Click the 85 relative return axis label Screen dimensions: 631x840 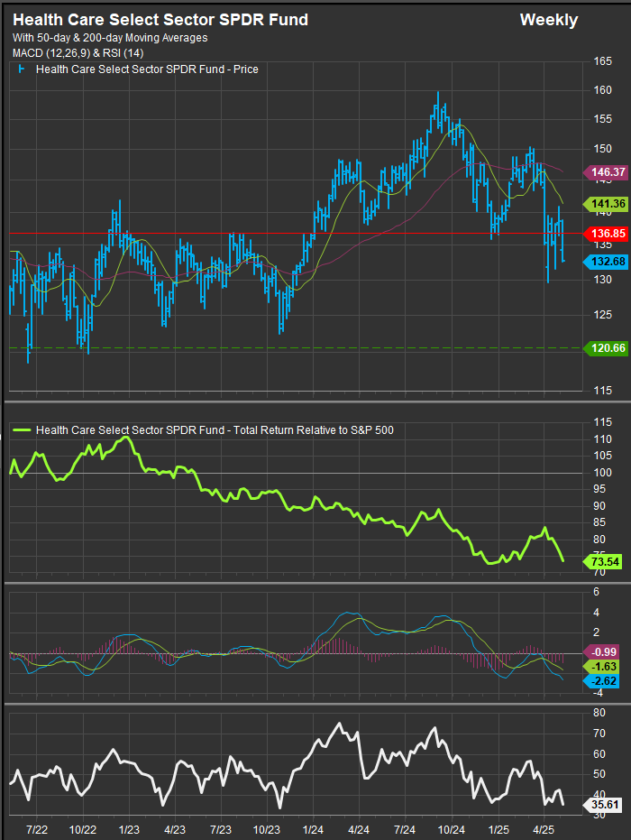[600, 522]
